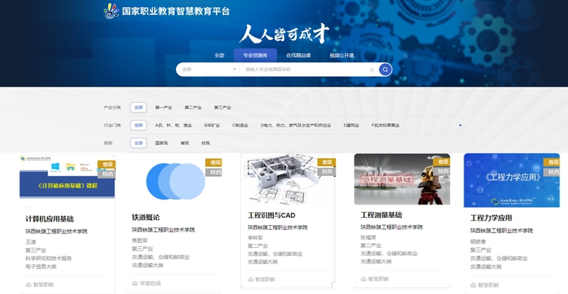The image size is (568, 294).
Task: Click 智慧职教 icon under 工程识图与CAD card
Action: 251,279
